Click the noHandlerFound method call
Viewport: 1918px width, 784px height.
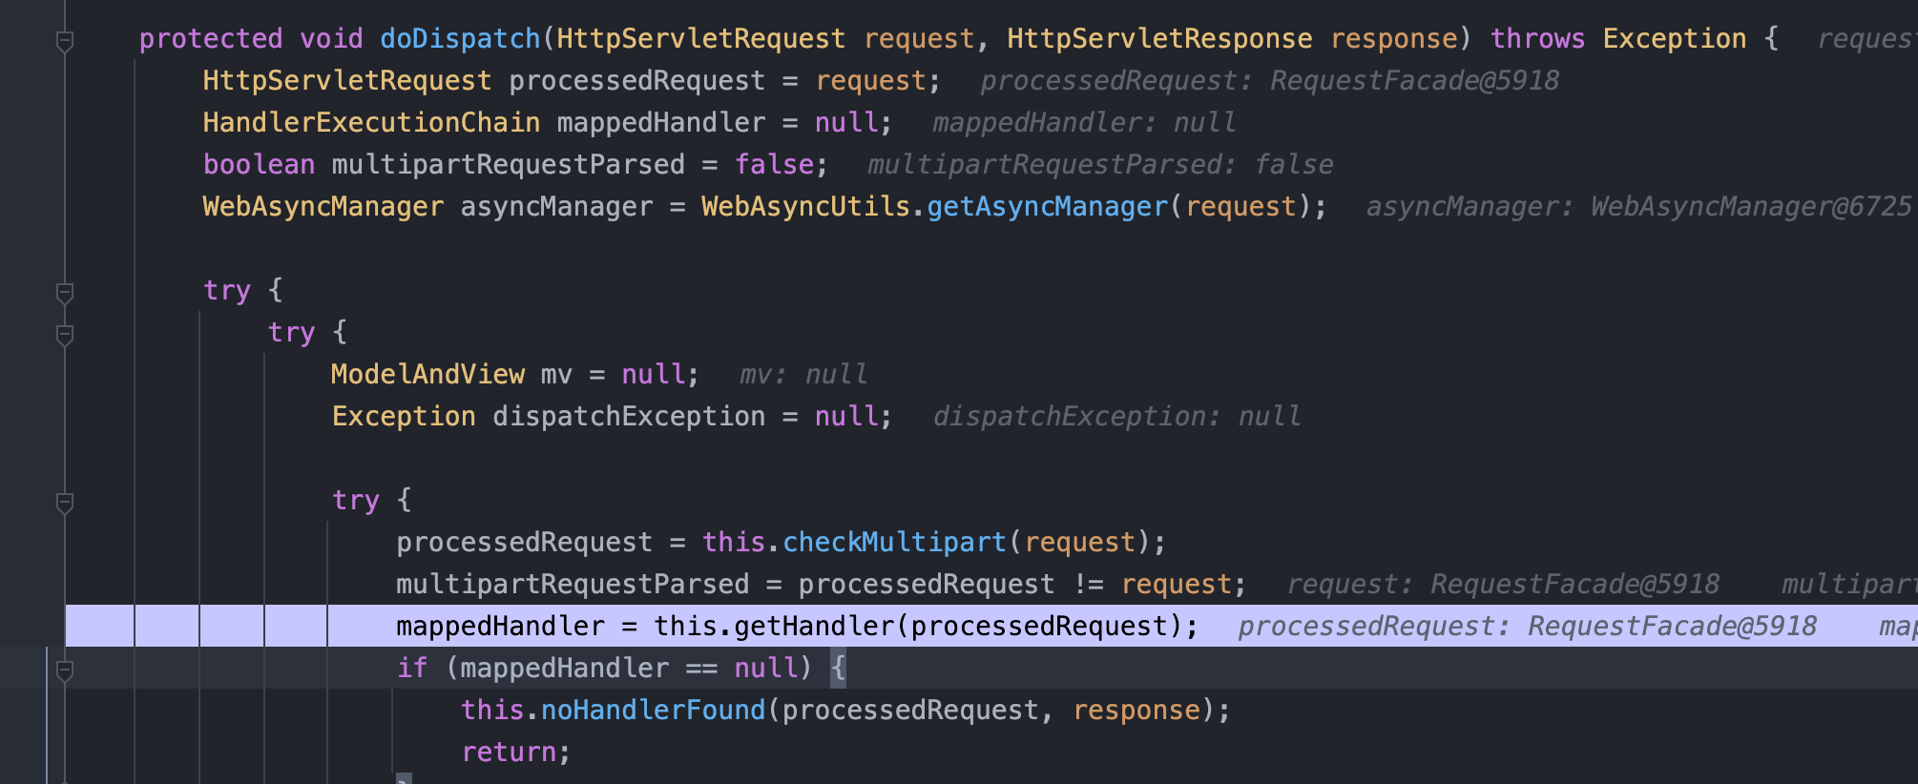pyautogui.click(x=653, y=711)
